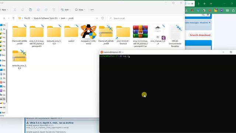The width and height of the screenshot is (236, 133).
Task: Select the jmol-14.32.42 Shortcut
Action: (123, 35)
